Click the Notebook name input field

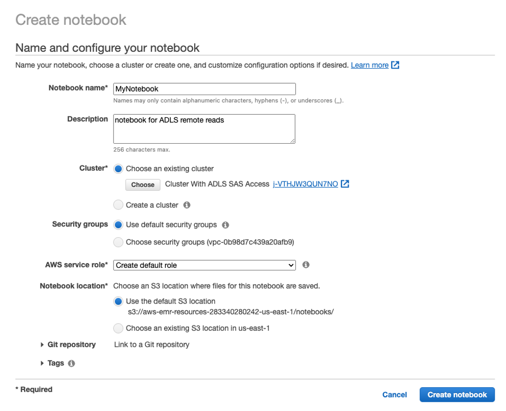coord(204,88)
